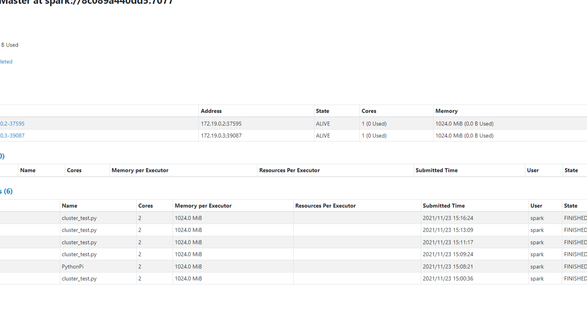Click memory cell of worker 172.19.0.2:37595
This screenshot has width=587, height=330.
(464, 124)
